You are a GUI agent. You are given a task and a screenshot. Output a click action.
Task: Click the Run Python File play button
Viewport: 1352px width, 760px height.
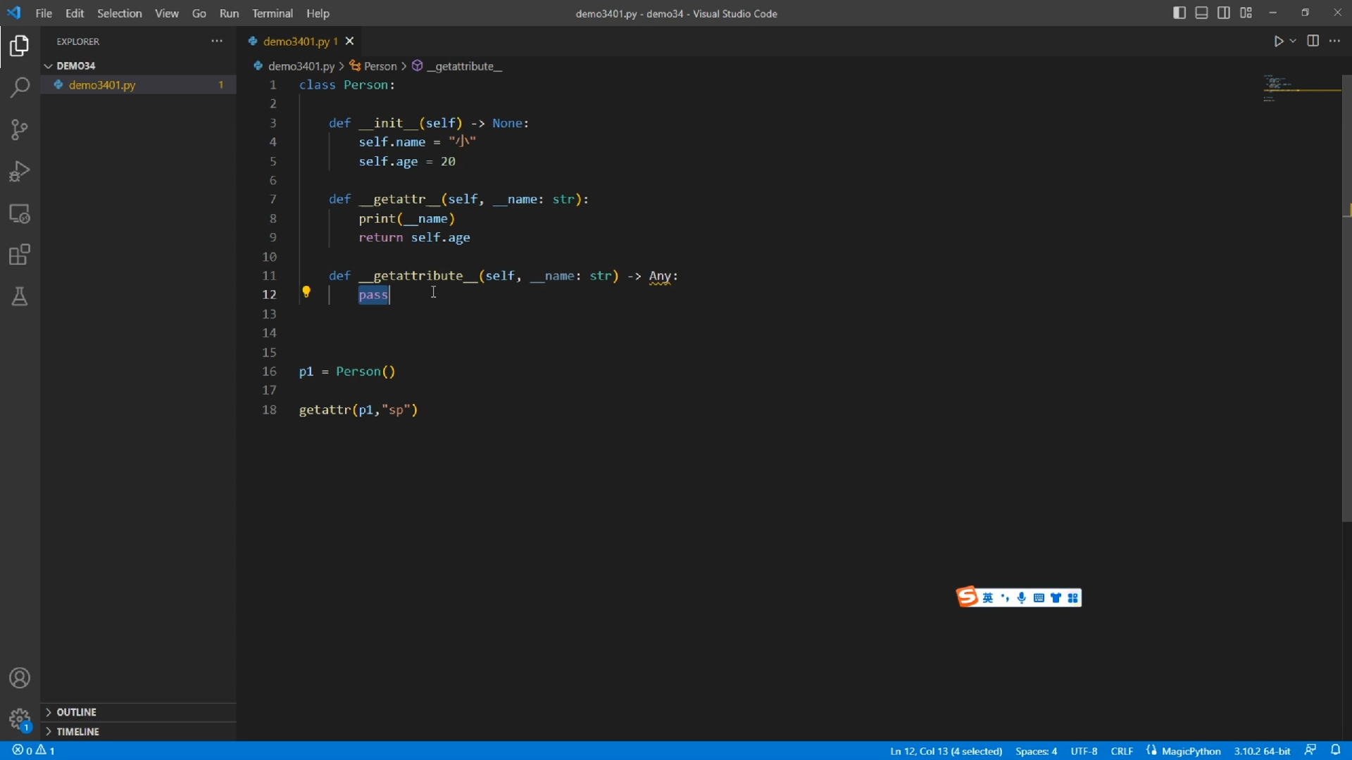click(x=1278, y=42)
